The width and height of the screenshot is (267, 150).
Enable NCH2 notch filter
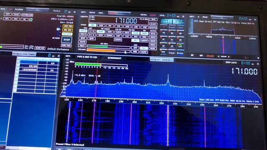[x=153, y=37]
